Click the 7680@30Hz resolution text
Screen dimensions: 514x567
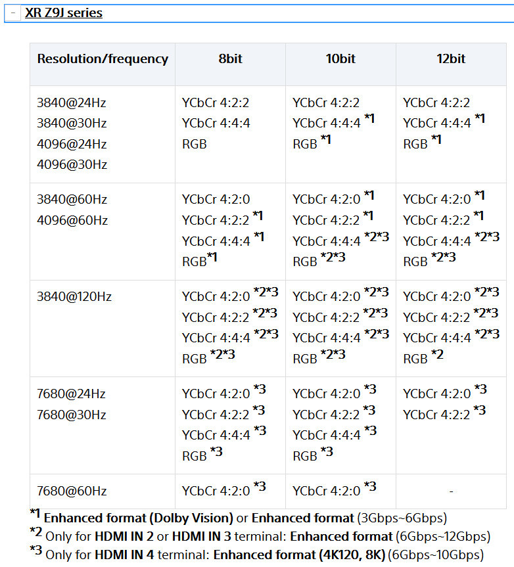(x=72, y=415)
